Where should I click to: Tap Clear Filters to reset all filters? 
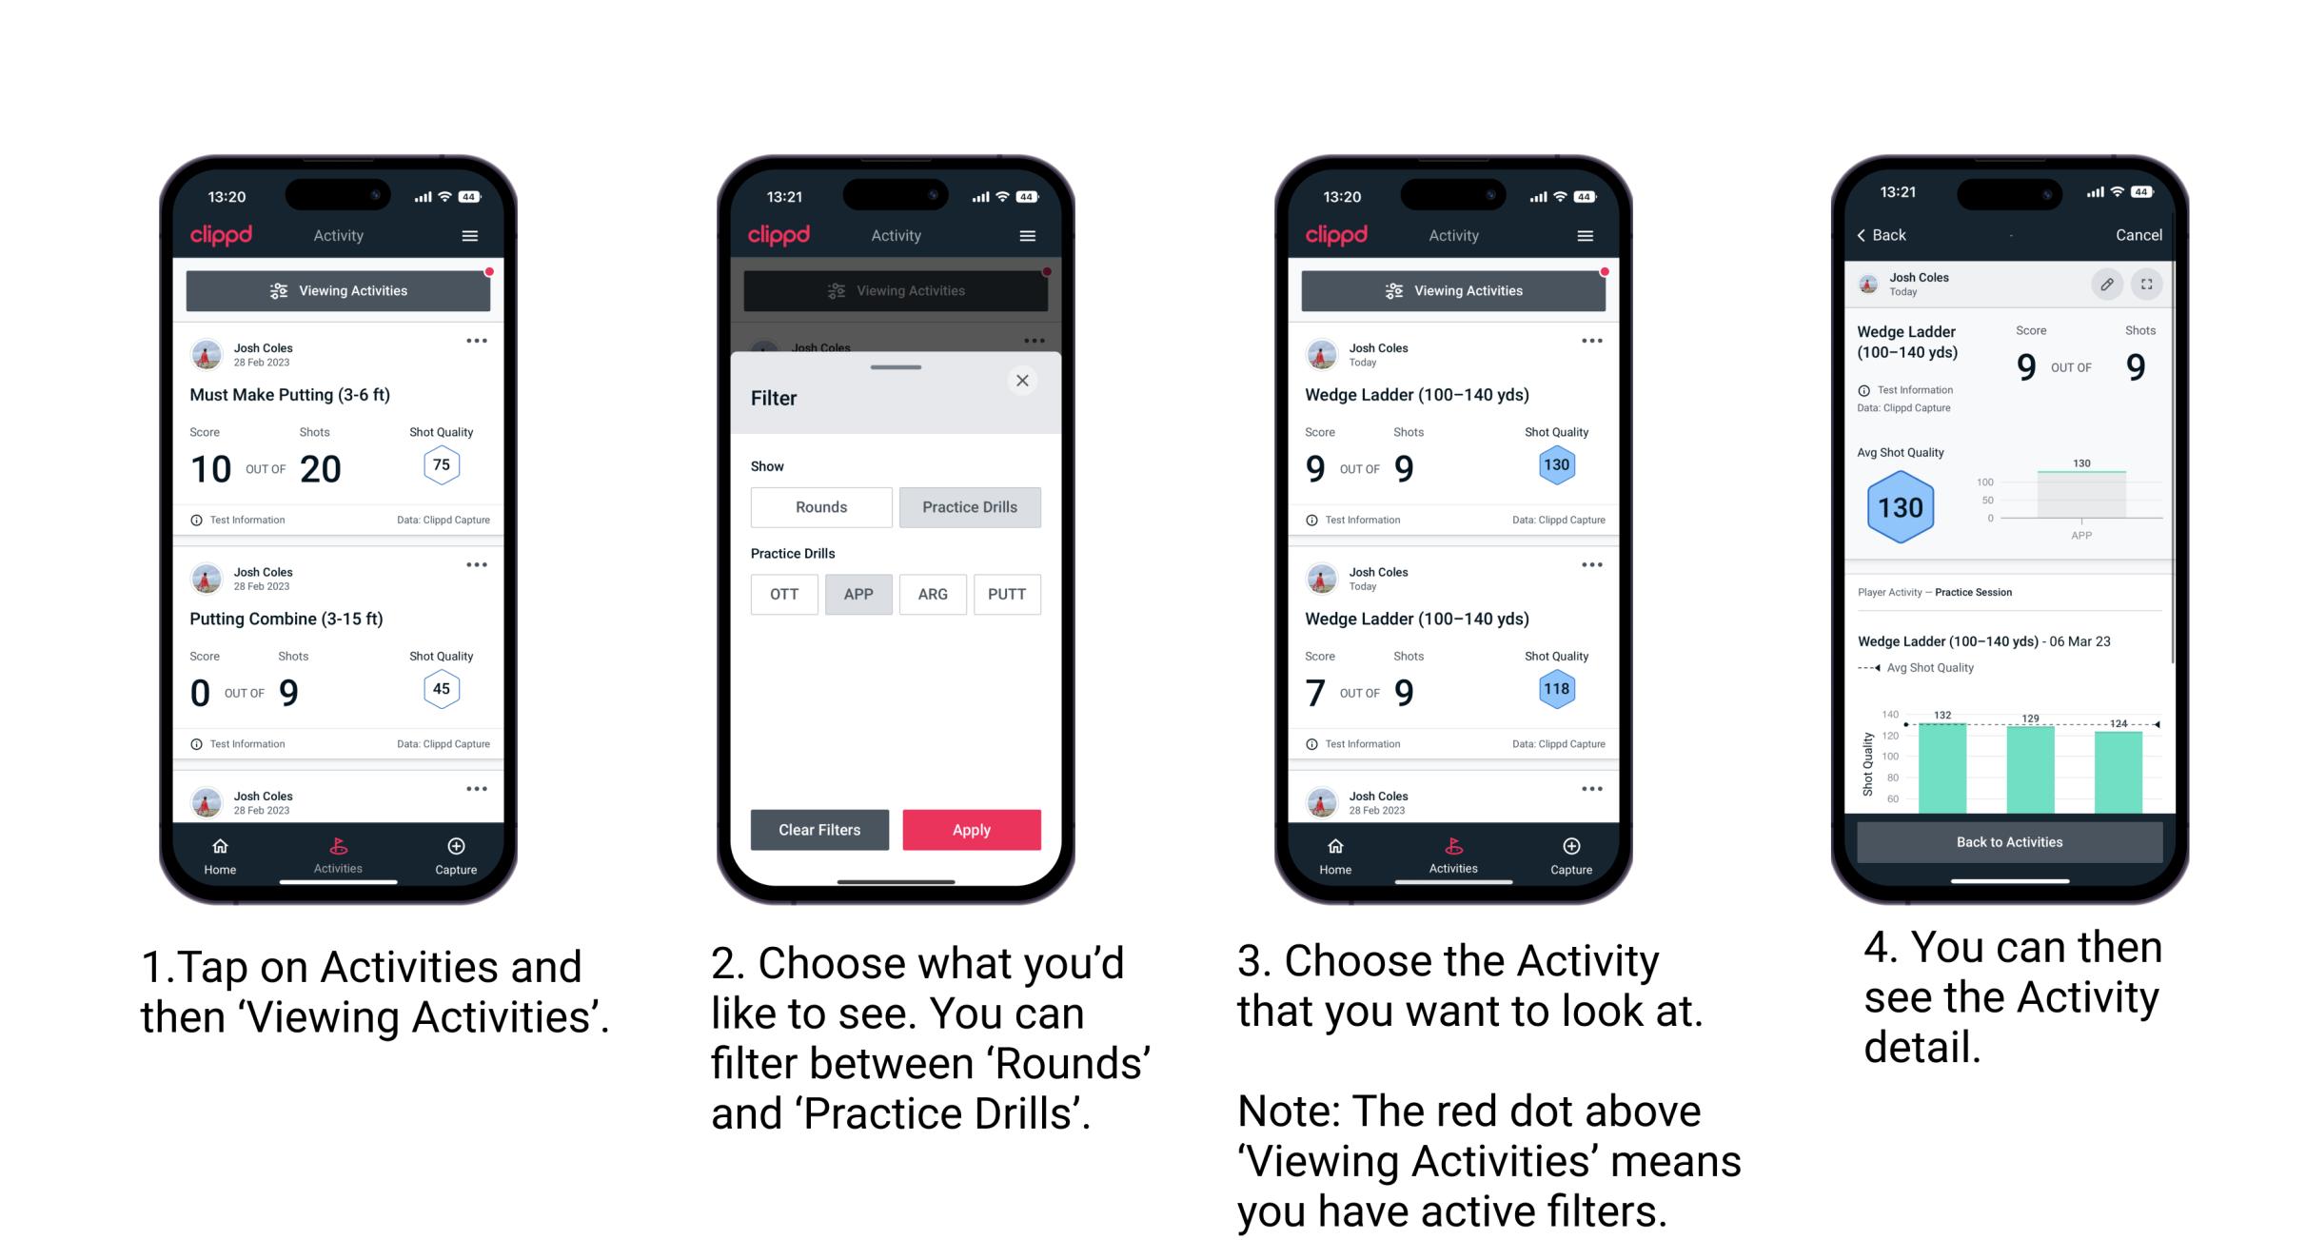[820, 828]
